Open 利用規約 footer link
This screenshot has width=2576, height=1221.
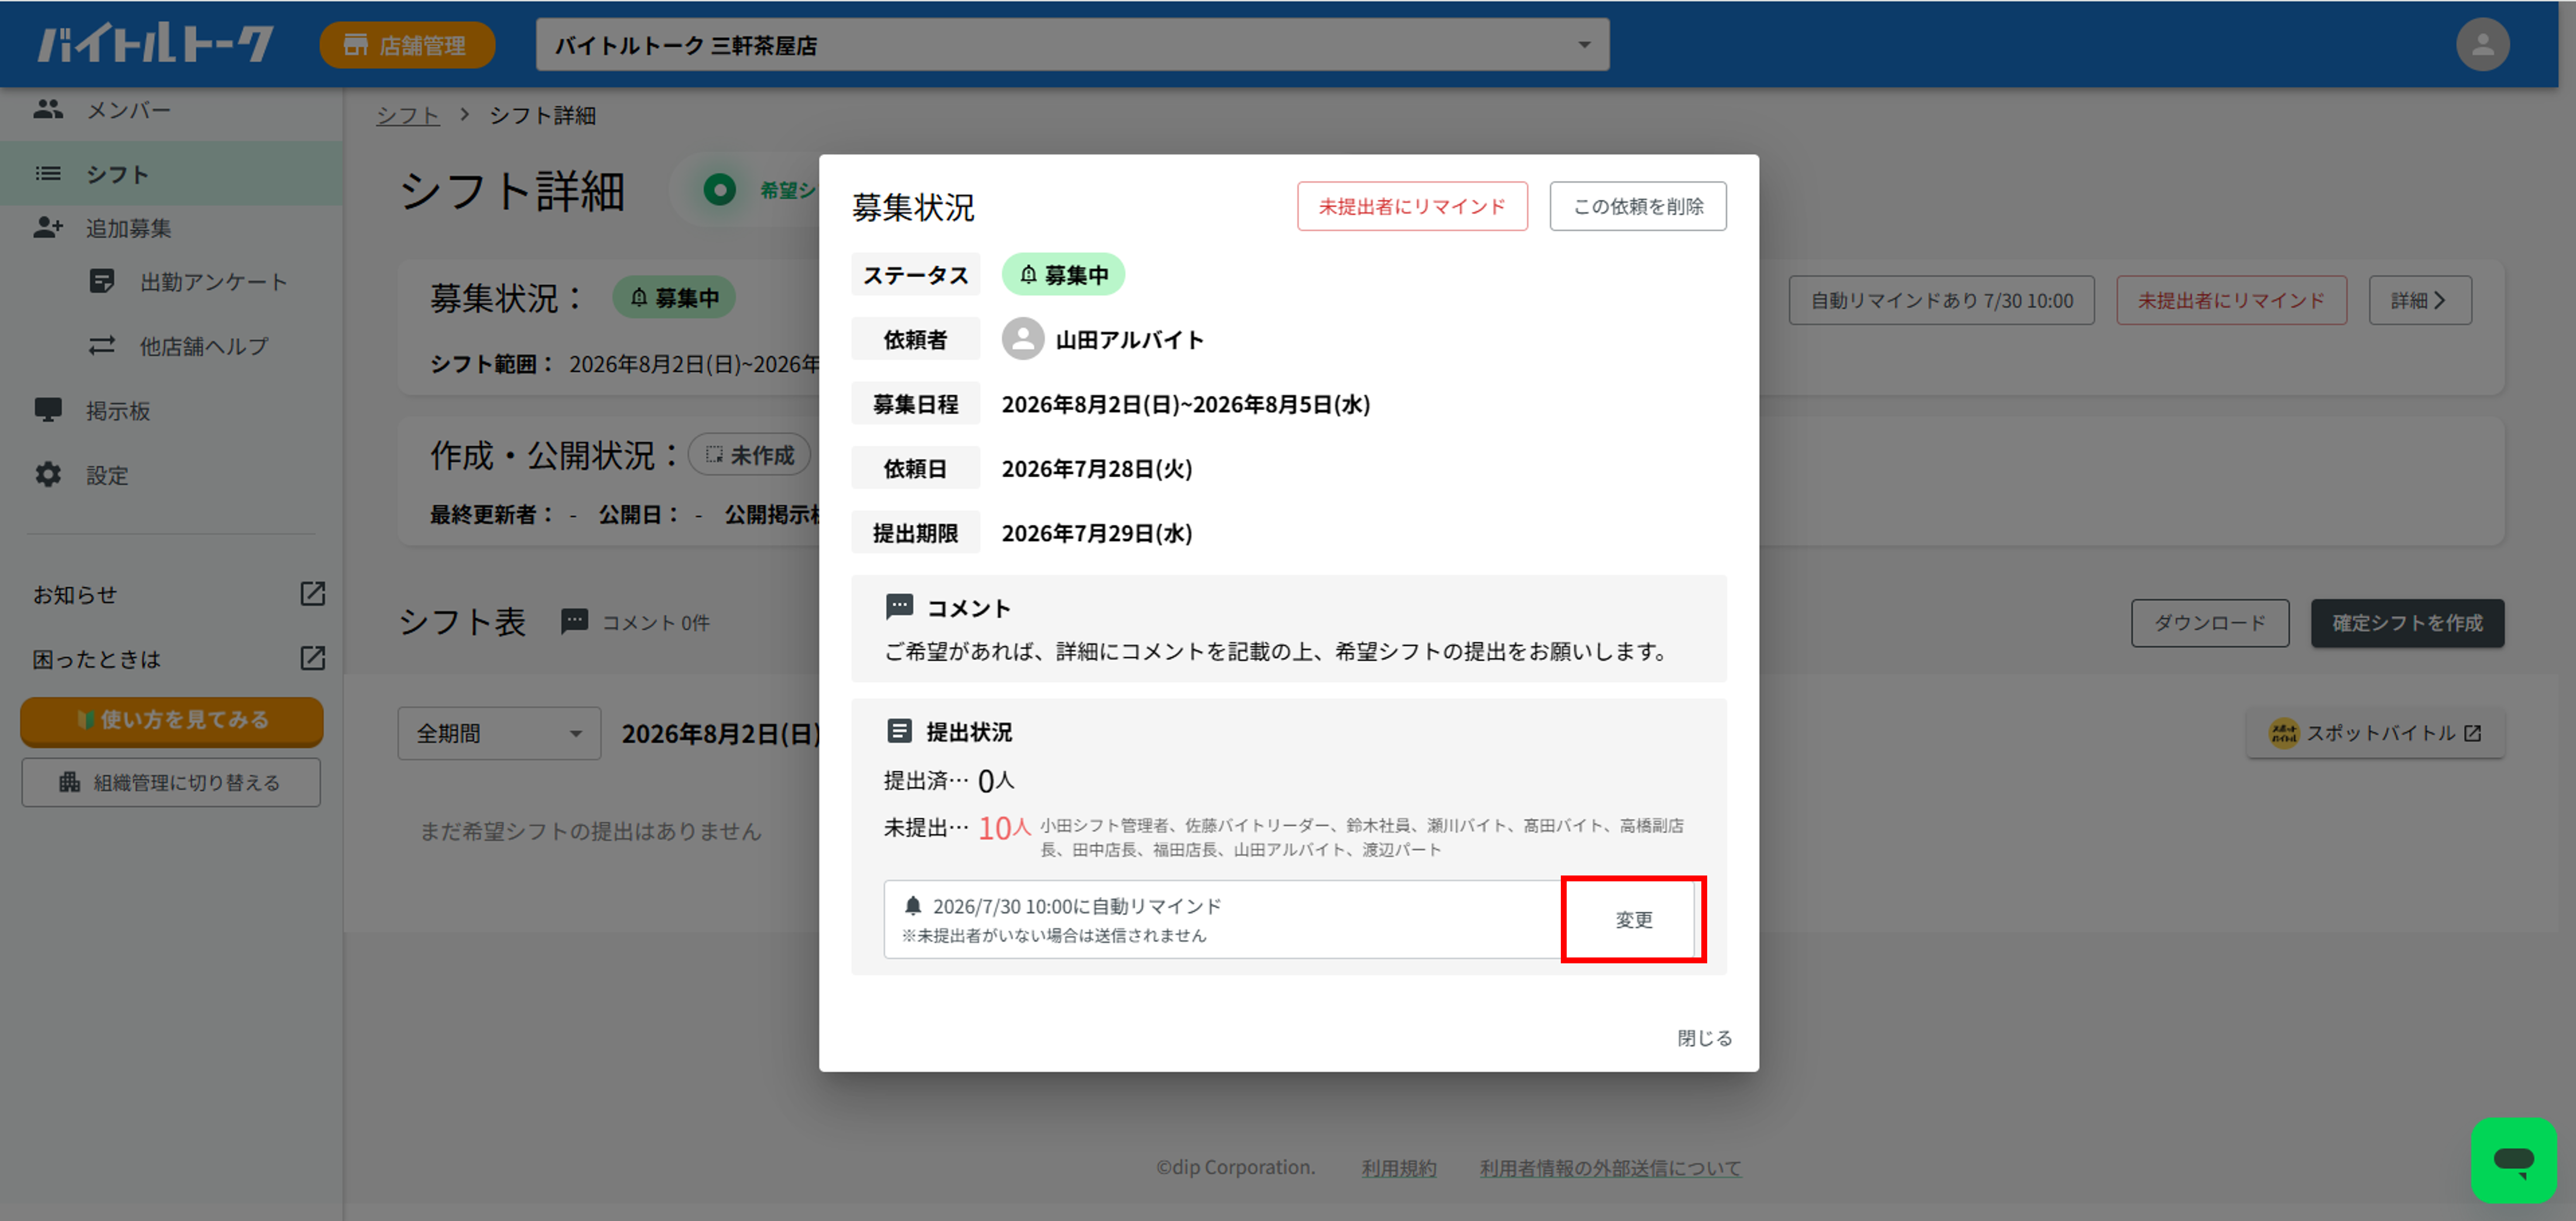coord(1398,1168)
